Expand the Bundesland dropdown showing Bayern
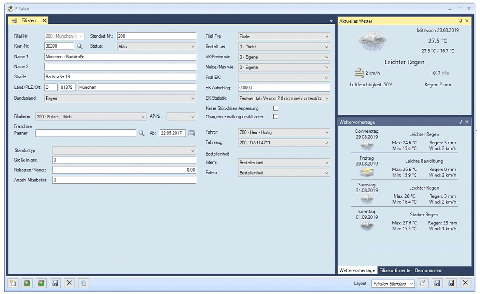Image resolution: width=480 pixels, height=294 pixels. point(192,98)
